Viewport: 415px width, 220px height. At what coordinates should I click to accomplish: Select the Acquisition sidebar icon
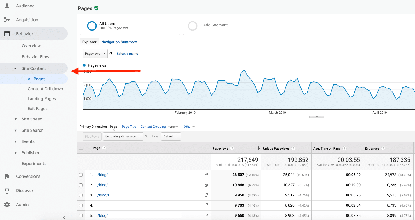(x=7, y=19)
